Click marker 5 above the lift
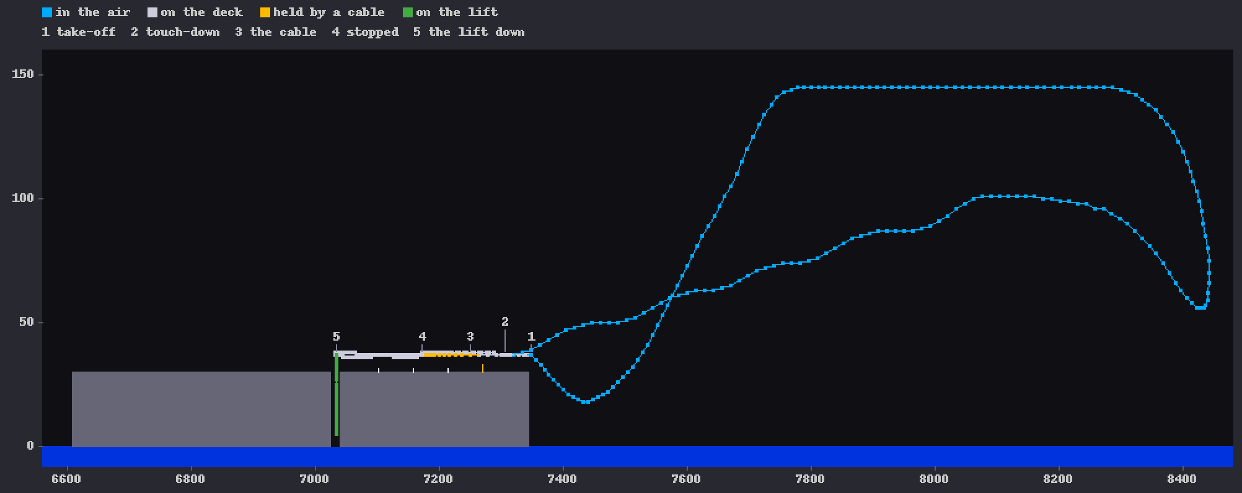Viewport: 1242px width, 493px height. pyautogui.click(x=337, y=337)
